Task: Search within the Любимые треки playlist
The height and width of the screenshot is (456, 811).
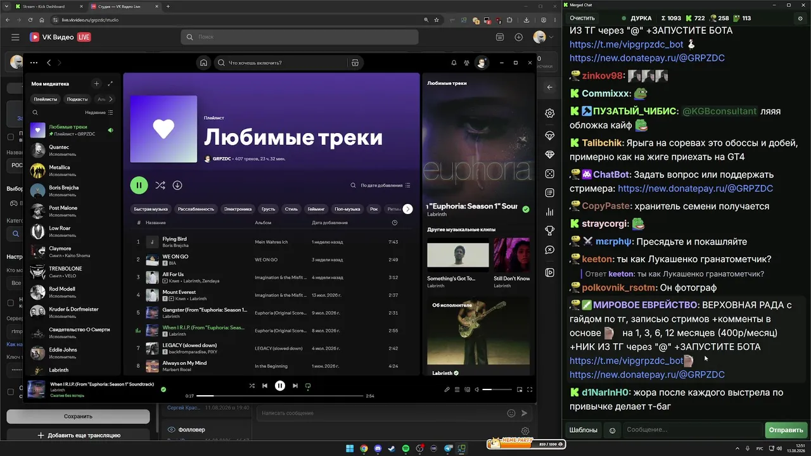Action: coord(353,186)
